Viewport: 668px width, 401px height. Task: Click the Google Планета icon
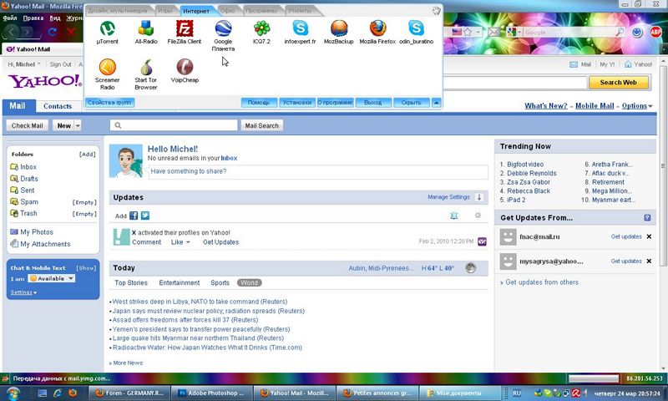click(x=223, y=29)
